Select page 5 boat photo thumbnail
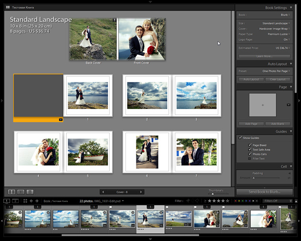This screenshot has width=301, height=241. coord(88,152)
